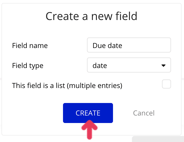
Task: Click the blue CREATE button
Action: pyautogui.click(x=88, y=113)
